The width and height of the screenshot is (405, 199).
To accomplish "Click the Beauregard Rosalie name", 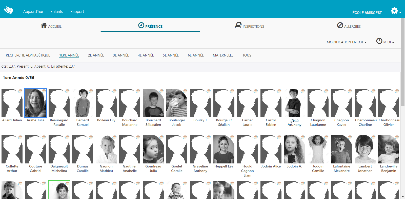I will (59, 123).
